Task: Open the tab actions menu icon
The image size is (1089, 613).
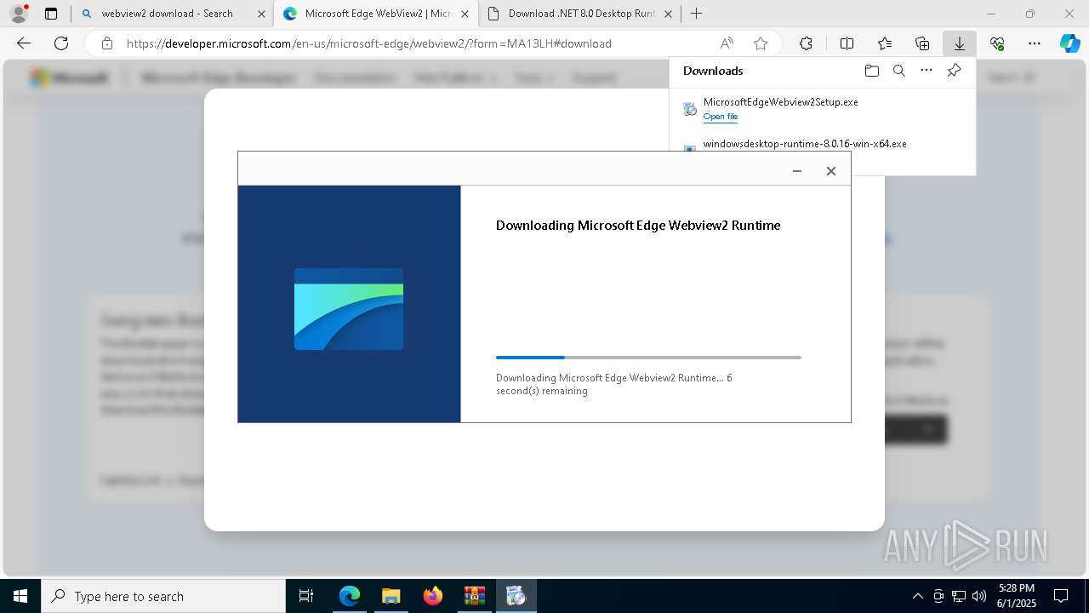Action: pyautogui.click(x=51, y=14)
